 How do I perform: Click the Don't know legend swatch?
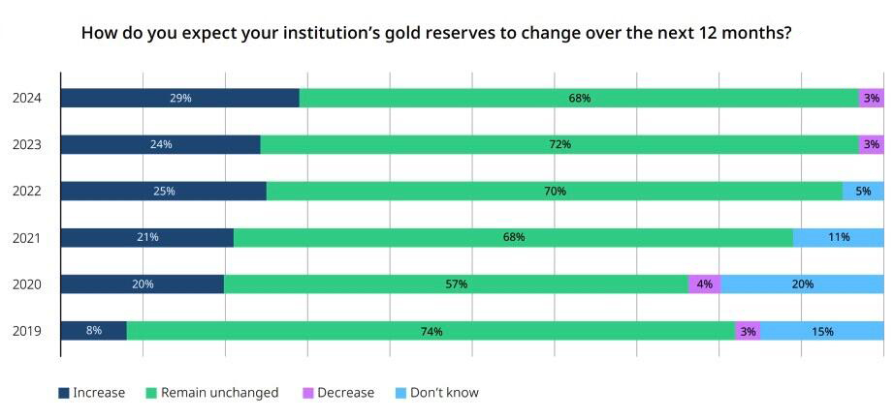400,393
